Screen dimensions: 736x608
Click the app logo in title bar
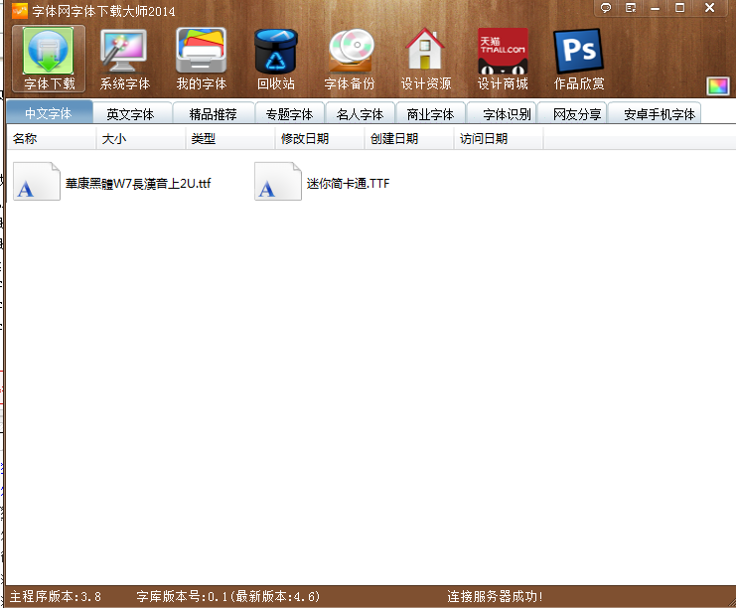20,10
